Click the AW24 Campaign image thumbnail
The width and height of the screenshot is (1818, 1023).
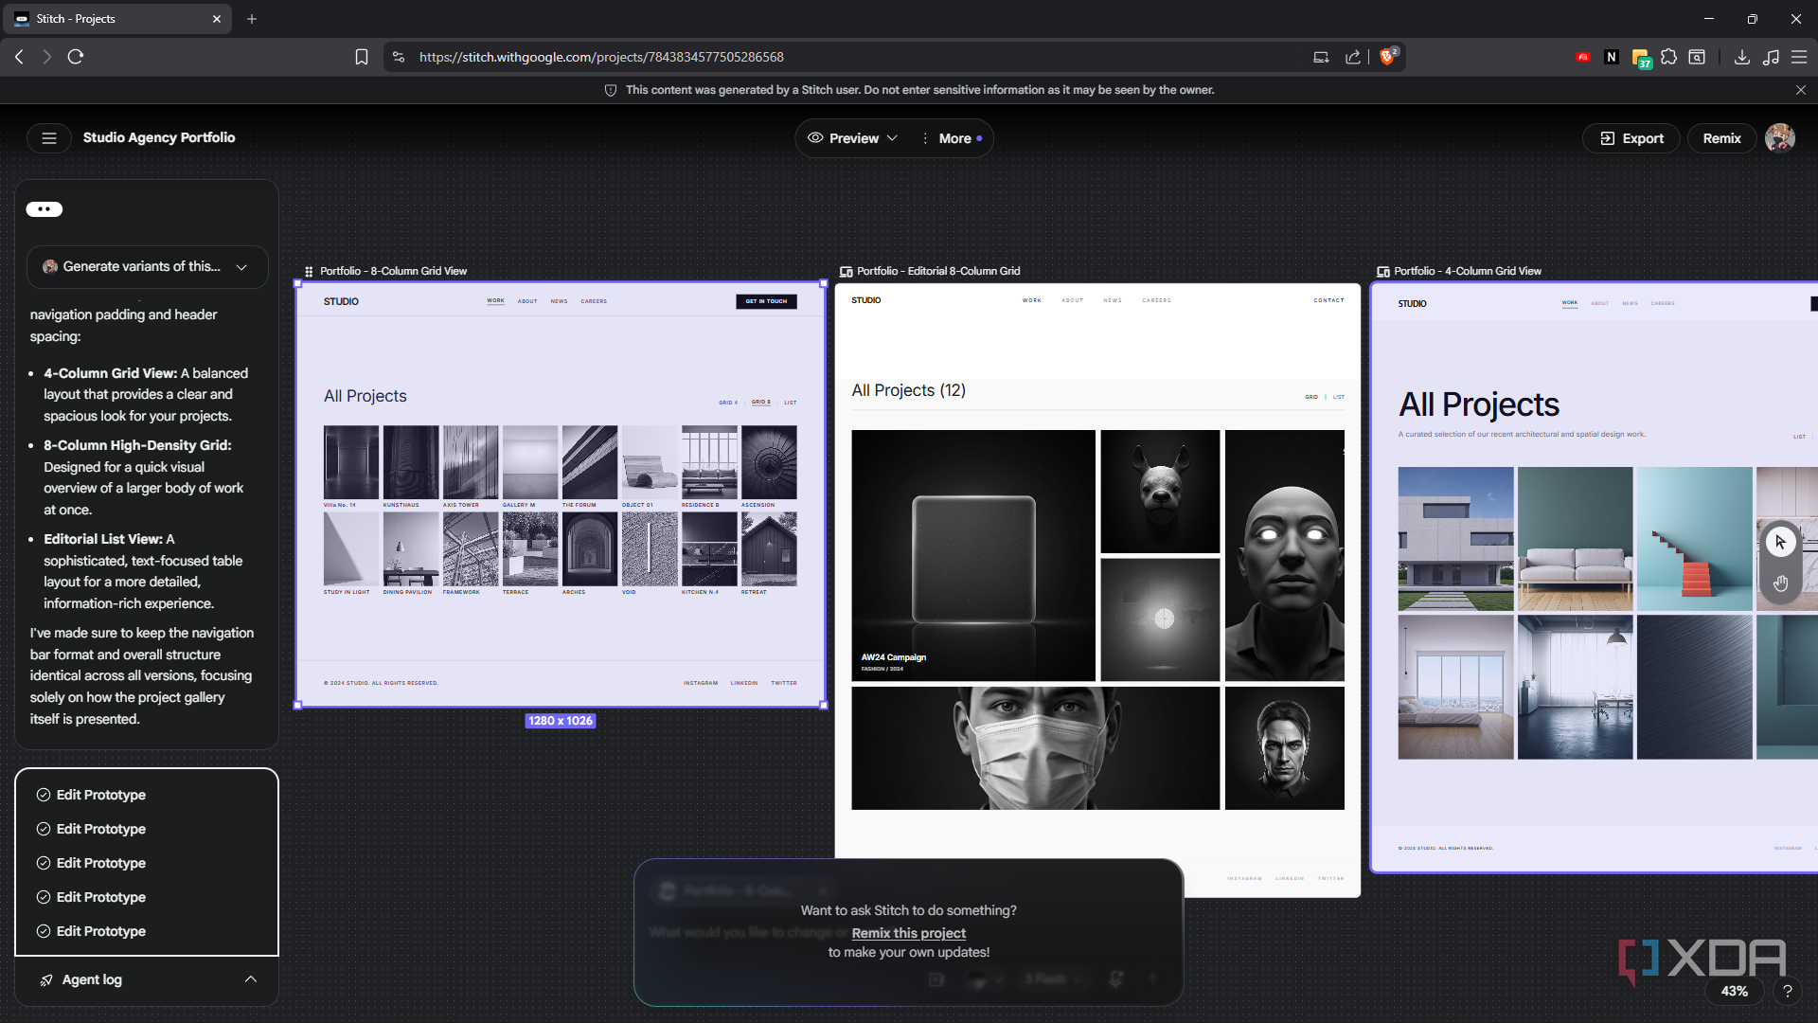point(972,555)
